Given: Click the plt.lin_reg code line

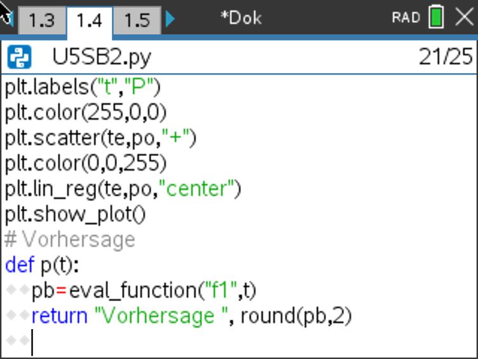Looking at the screenshot, I should click(123, 189).
